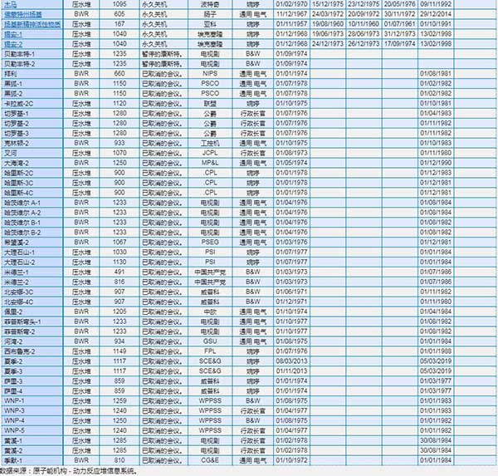The width and height of the screenshot is (498, 476).
Task: Click the 哈茨维尔 A-1 name cell
Action: pyautogui.click(x=22, y=202)
